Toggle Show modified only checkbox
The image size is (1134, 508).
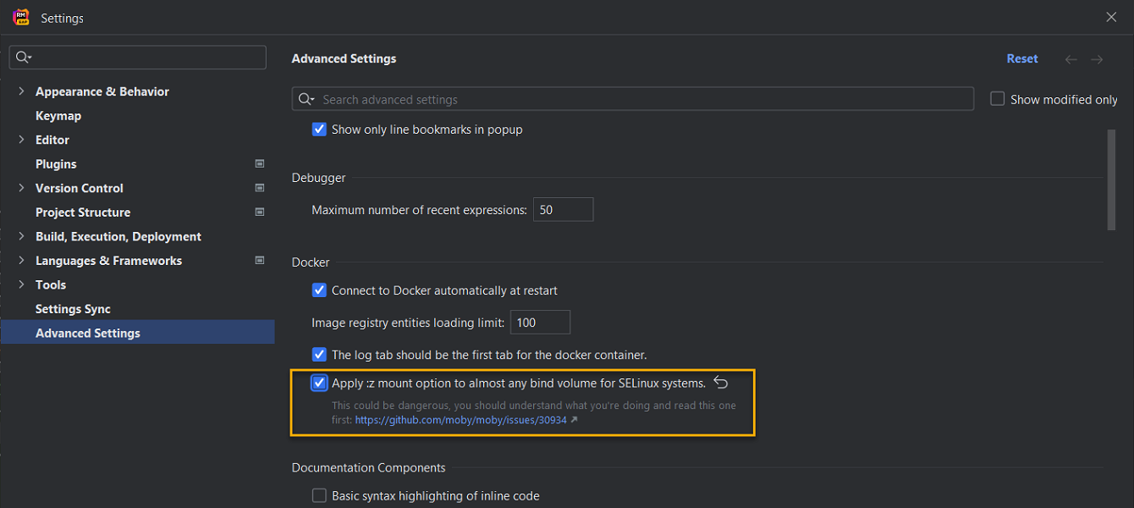(x=998, y=99)
